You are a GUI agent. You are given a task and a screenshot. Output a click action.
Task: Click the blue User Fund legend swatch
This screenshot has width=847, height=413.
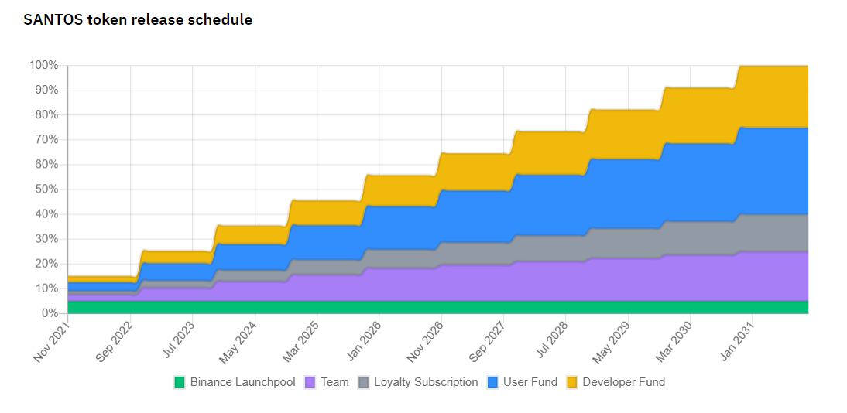click(493, 382)
